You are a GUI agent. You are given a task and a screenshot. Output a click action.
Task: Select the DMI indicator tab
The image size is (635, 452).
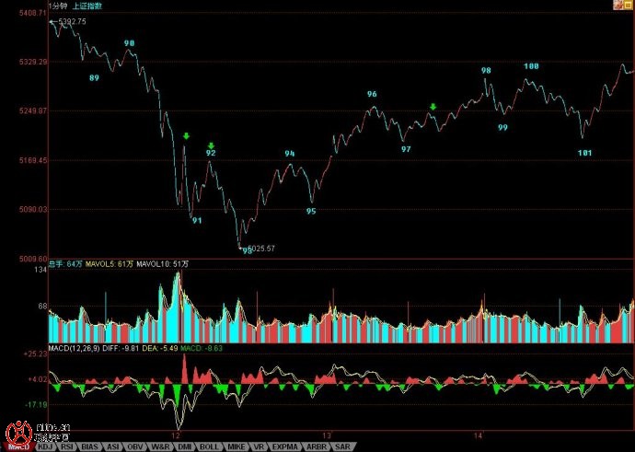click(184, 446)
